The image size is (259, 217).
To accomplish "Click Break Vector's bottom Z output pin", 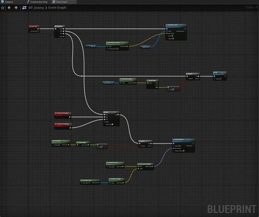I will click(x=157, y=87).
